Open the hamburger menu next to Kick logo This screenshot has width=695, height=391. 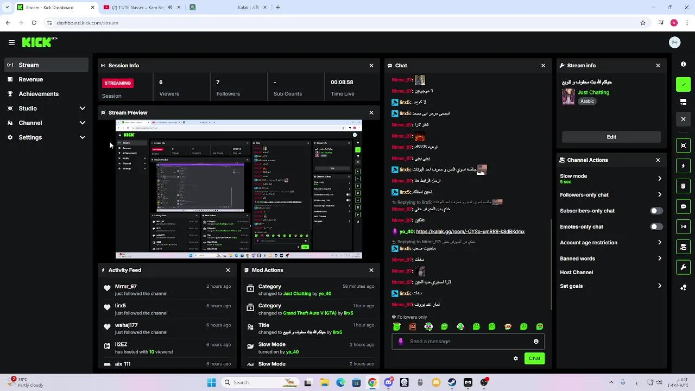click(x=11, y=42)
